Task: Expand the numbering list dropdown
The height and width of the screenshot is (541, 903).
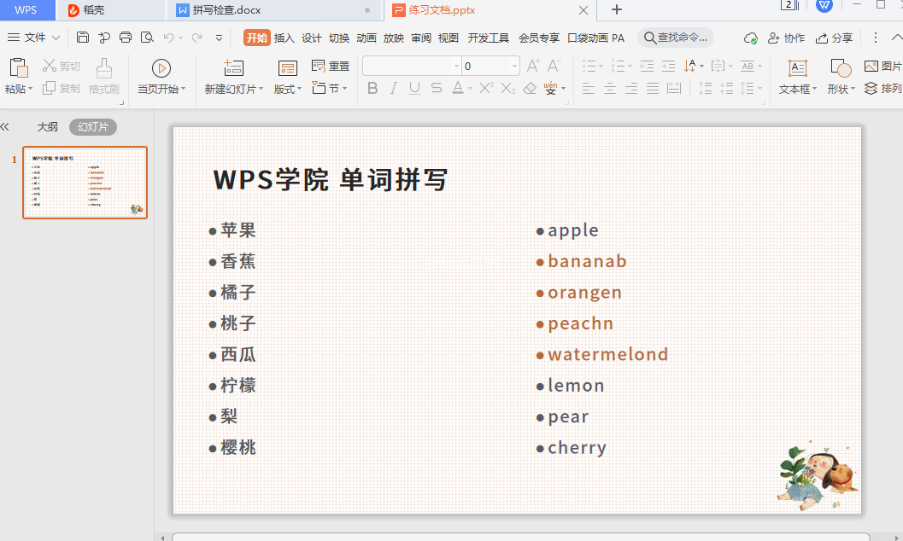Action: tap(630, 66)
